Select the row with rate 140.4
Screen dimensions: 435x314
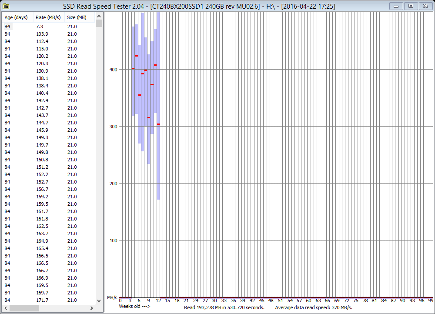[49, 93]
